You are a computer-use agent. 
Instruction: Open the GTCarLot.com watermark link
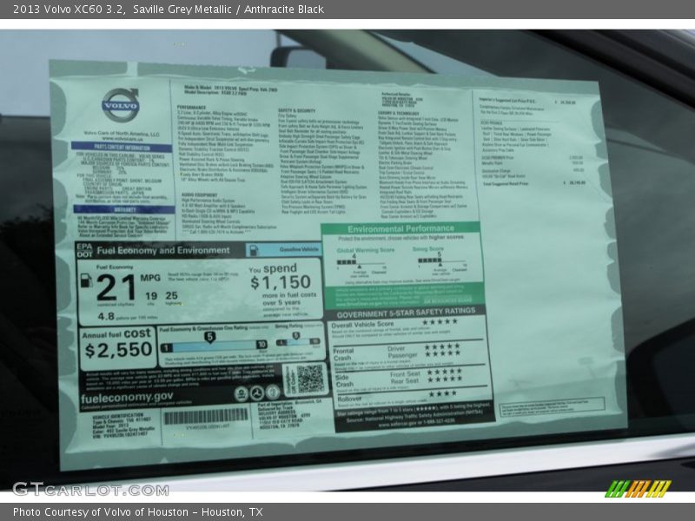pos(74,488)
